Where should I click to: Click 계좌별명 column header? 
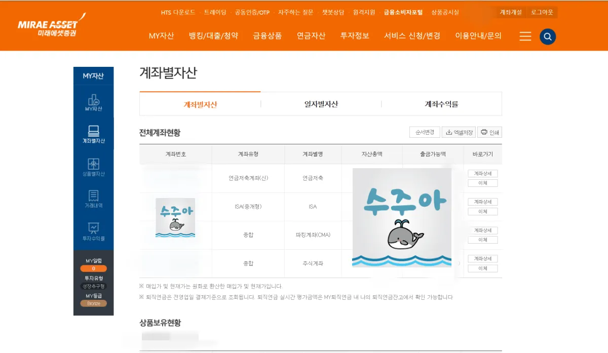point(313,154)
